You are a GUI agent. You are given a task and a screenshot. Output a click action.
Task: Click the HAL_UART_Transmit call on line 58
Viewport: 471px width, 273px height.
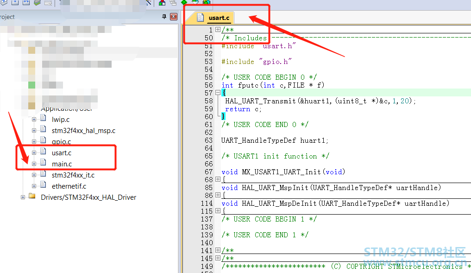tap(320, 101)
